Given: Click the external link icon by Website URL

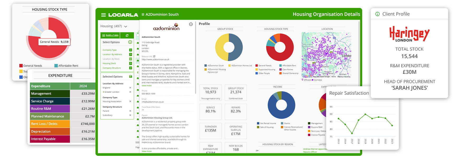Looking at the screenshot, I should click(154, 56).
